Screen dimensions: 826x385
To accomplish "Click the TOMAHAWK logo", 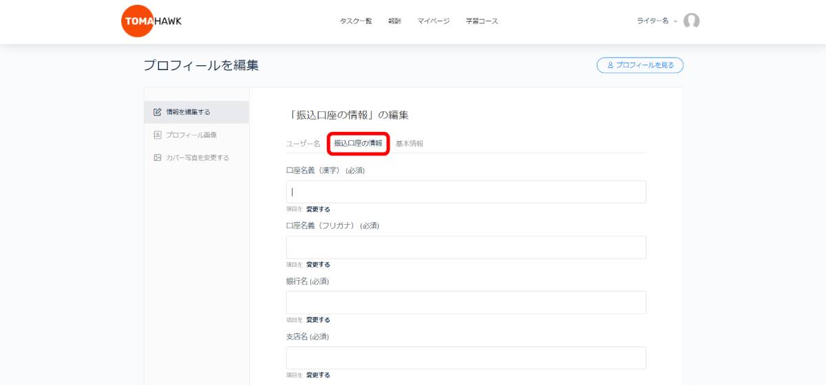I will (x=151, y=21).
